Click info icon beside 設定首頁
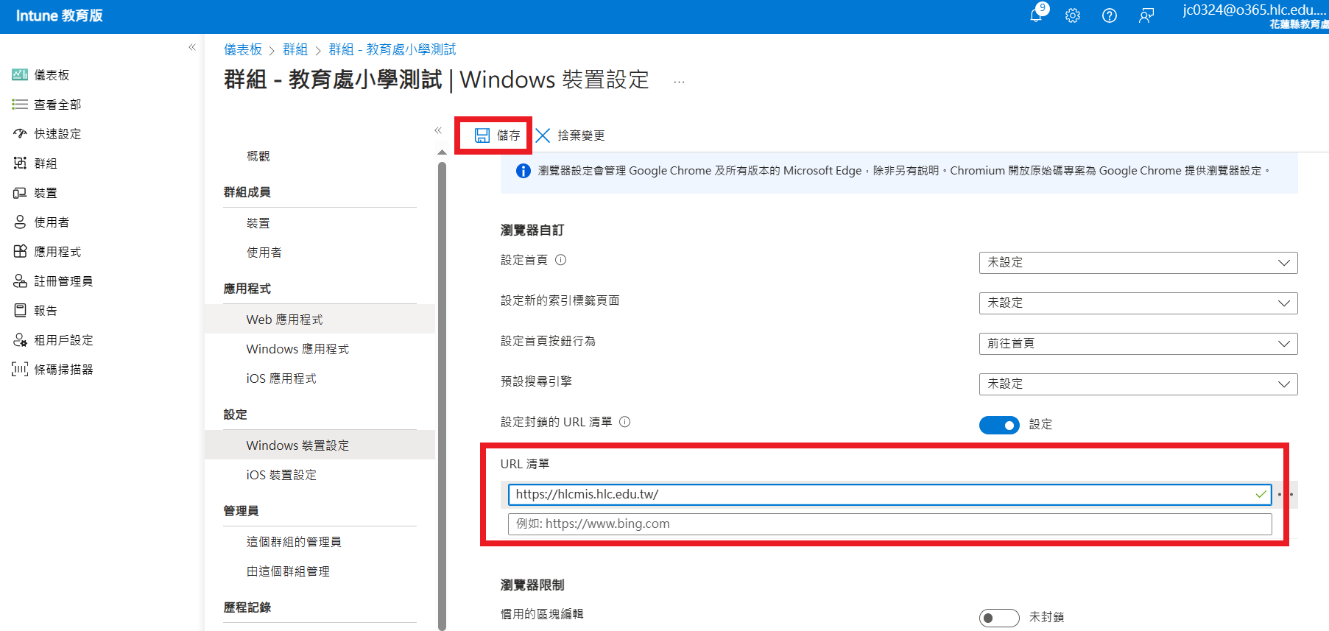Screen dimensions: 1329x631 pyautogui.click(x=560, y=260)
